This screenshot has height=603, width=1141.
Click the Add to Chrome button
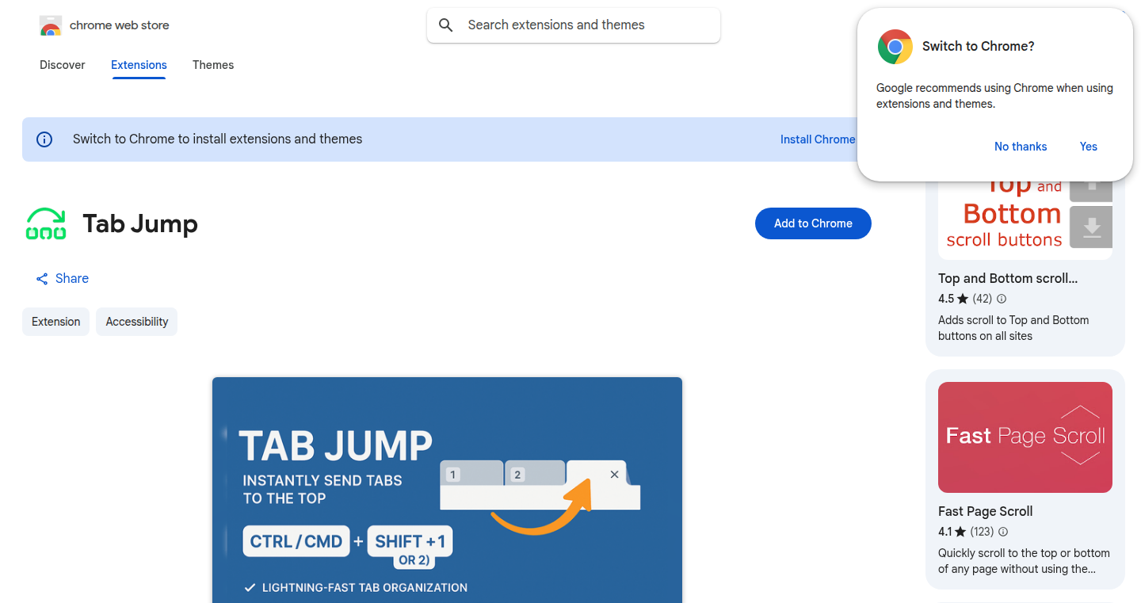813,223
